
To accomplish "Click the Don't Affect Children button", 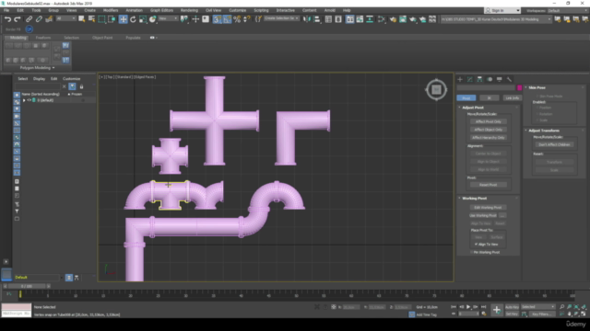I will pyautogui.click(x=554, y=144).
